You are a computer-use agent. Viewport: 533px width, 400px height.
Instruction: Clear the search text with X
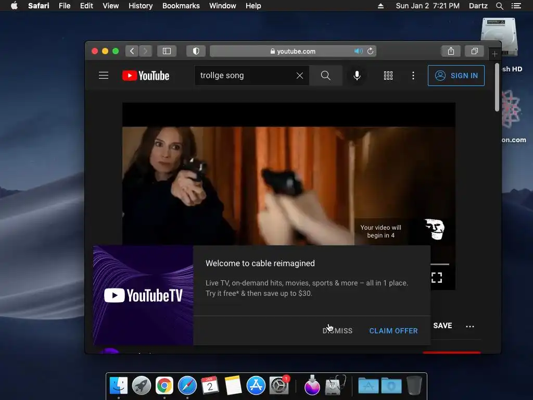pos(299,76)
